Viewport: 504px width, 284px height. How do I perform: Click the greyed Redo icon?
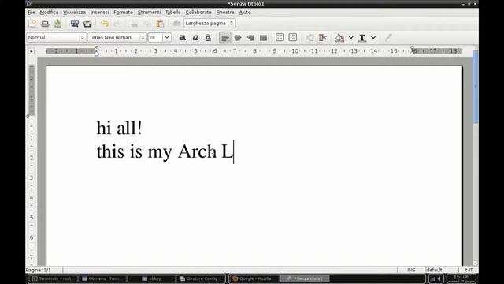click(117, 24)
